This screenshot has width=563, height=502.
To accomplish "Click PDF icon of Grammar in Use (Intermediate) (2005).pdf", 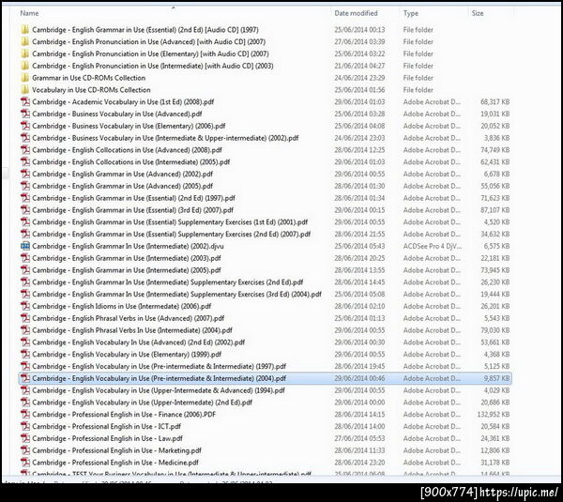I will point(25,270).
